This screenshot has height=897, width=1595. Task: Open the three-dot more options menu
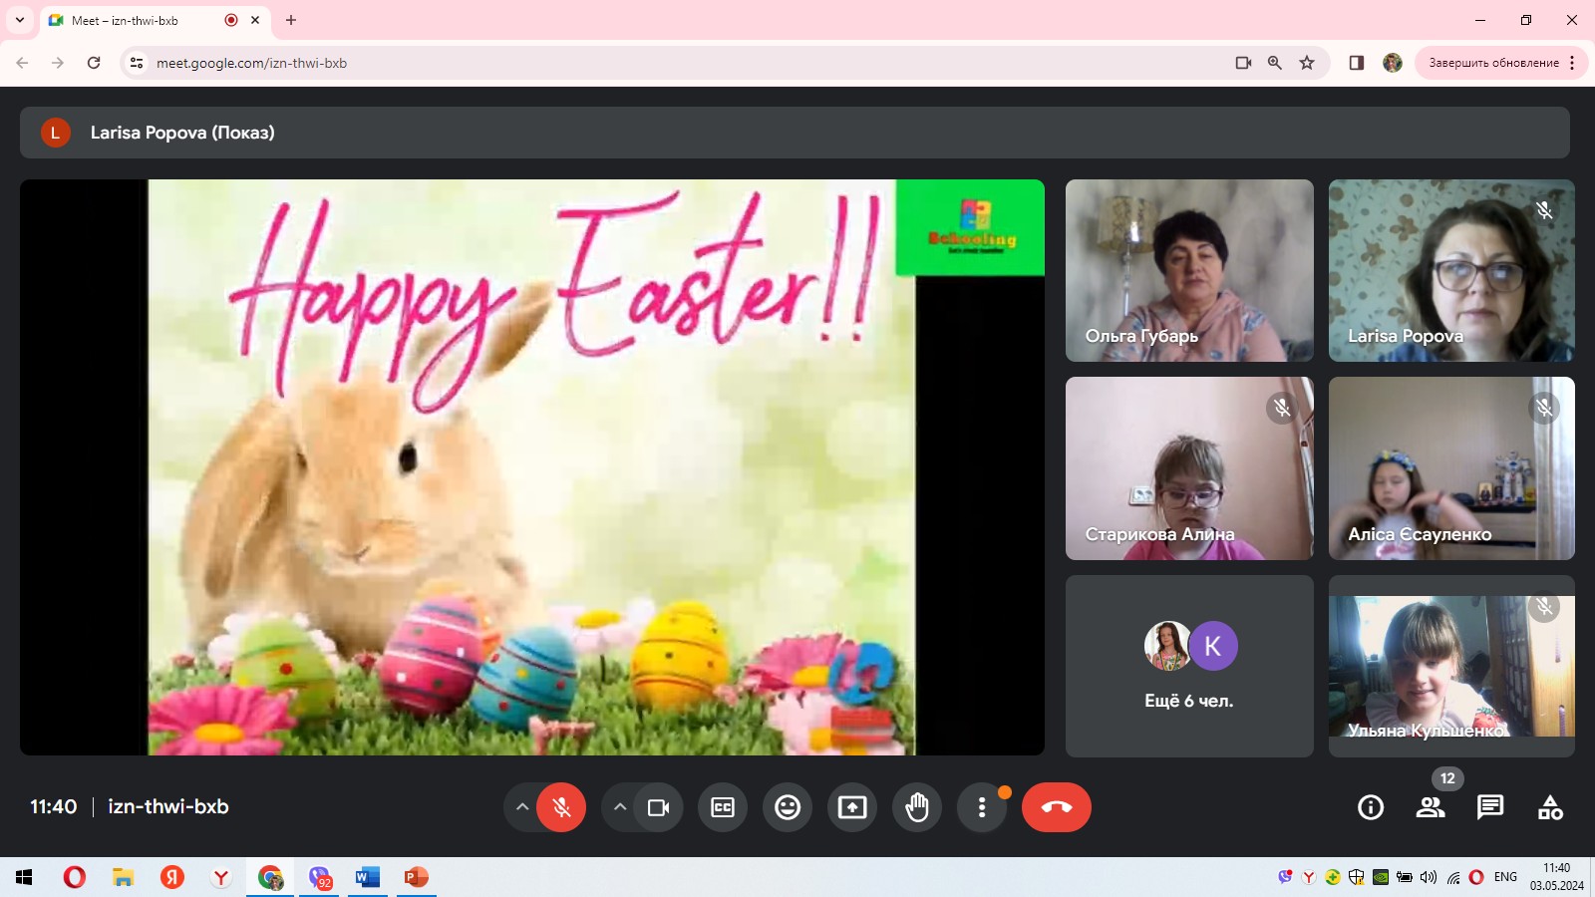pyautogui.click(x=982, y=807)
